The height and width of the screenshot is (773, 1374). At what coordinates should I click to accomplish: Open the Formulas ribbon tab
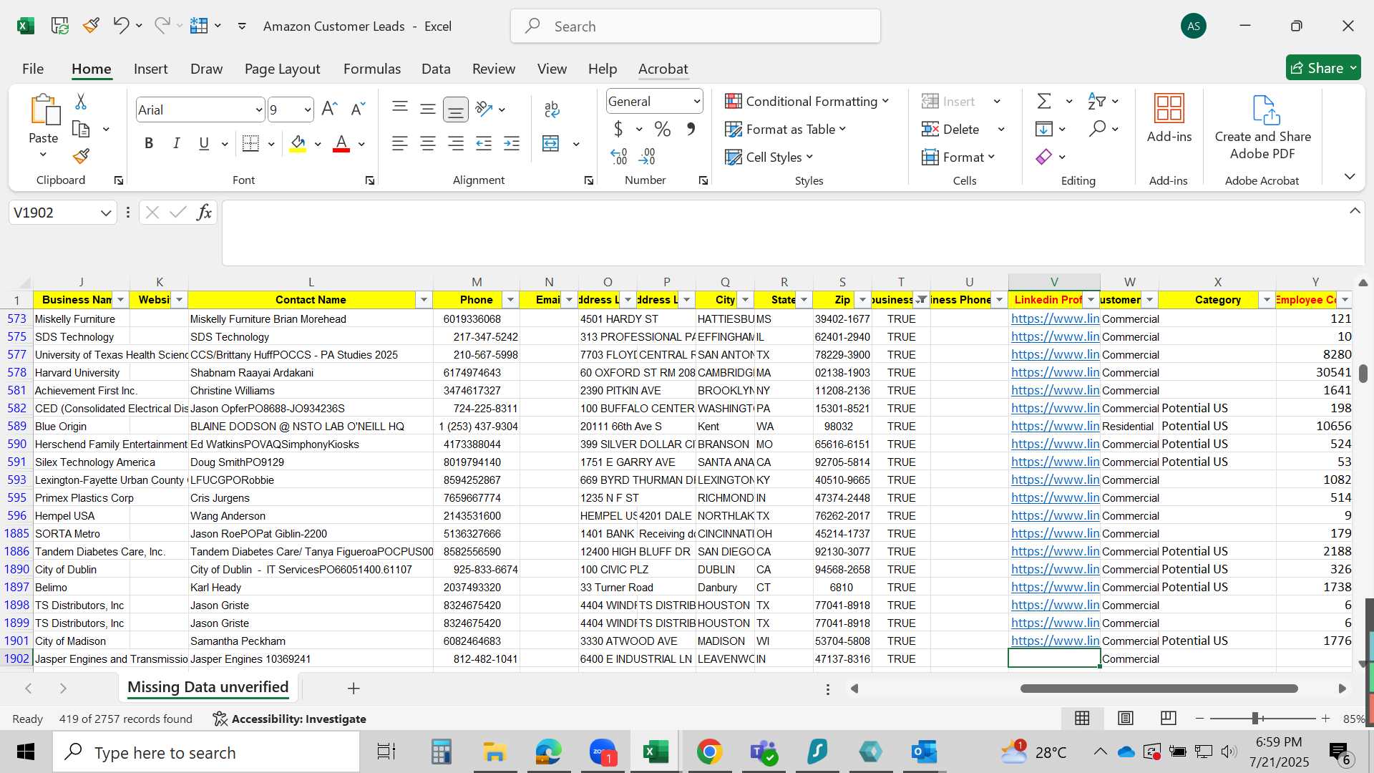[371, 69]
